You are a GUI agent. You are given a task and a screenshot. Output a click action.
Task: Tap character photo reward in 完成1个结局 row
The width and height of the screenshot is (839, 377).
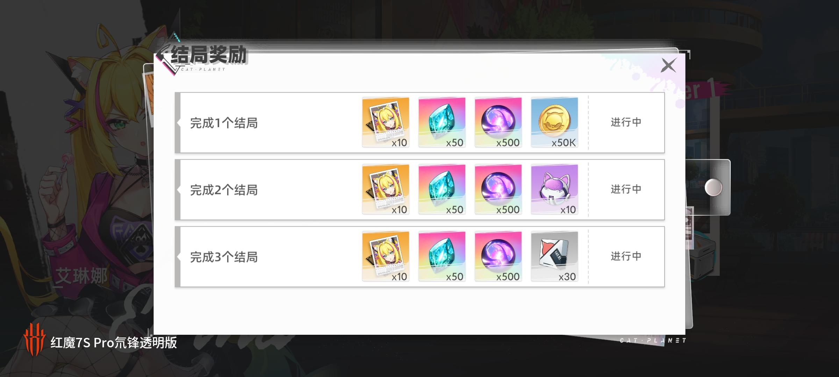coord(386,122)
